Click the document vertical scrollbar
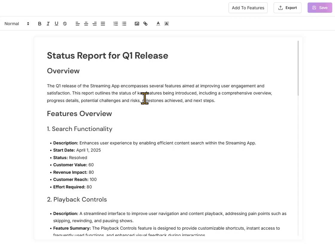 [298, 68]
